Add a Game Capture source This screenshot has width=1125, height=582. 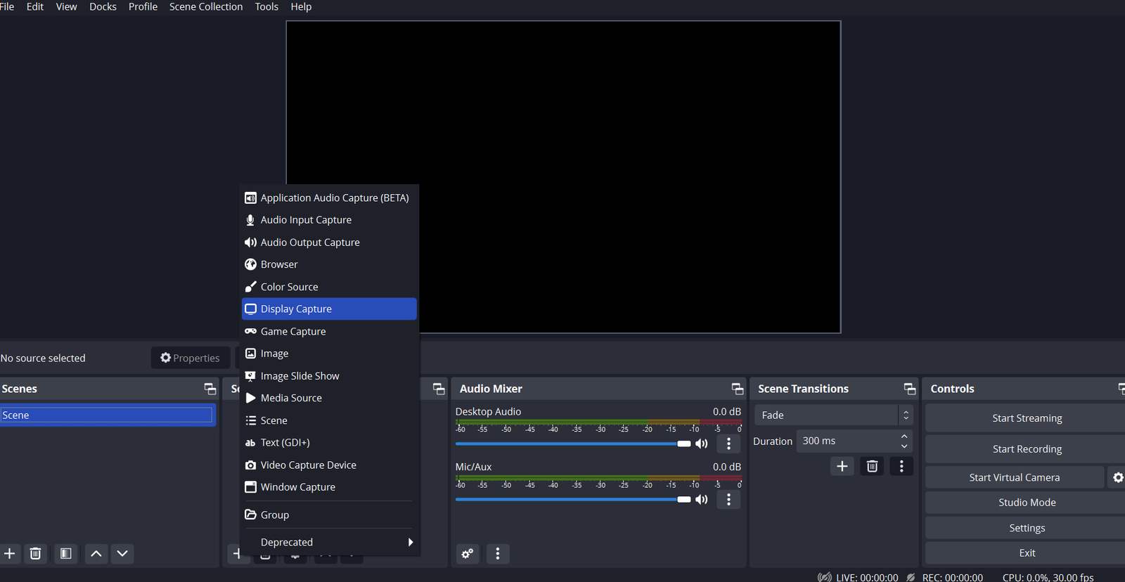click(x=329, y=331)
